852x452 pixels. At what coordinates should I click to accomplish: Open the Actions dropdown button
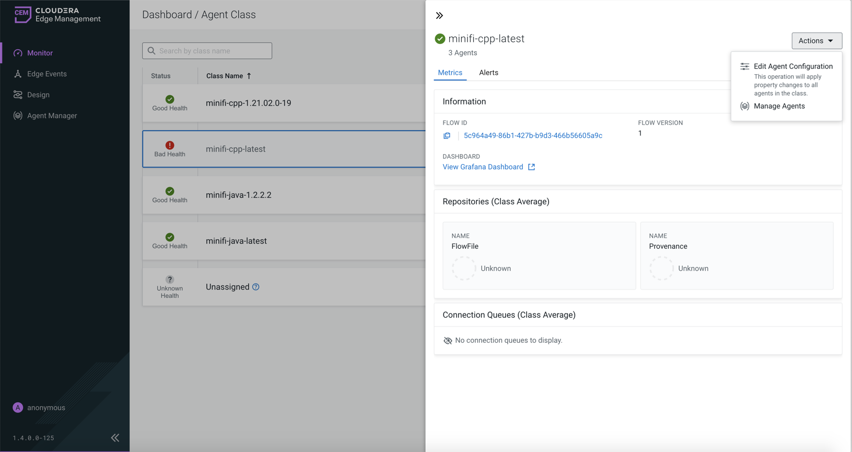pyautogui.click(x=816, y=41)
